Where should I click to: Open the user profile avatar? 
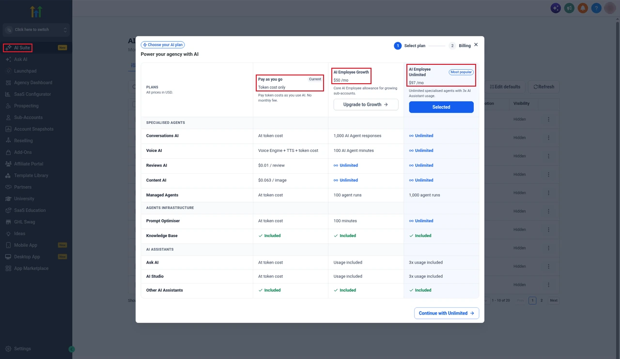[x=610, y=8]
